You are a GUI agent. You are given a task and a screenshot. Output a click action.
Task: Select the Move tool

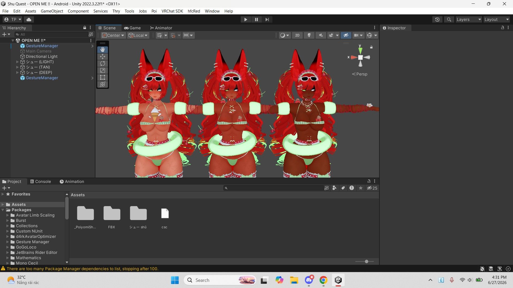(103, 57)
